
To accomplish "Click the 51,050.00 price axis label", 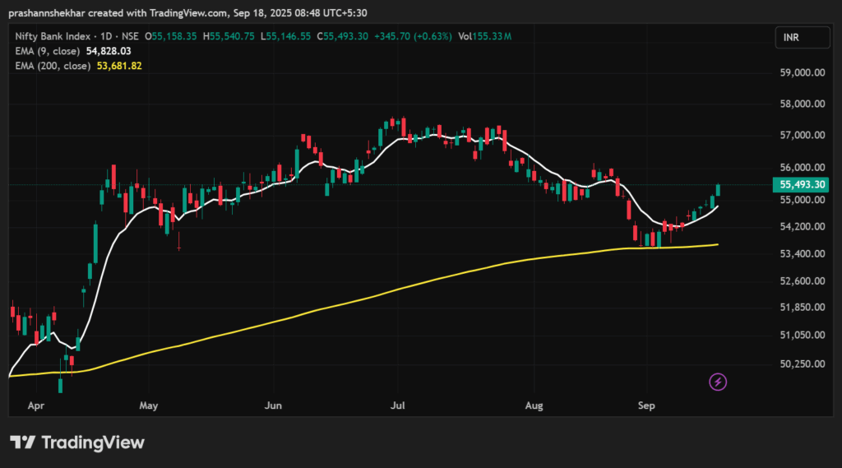I will 803,335.
